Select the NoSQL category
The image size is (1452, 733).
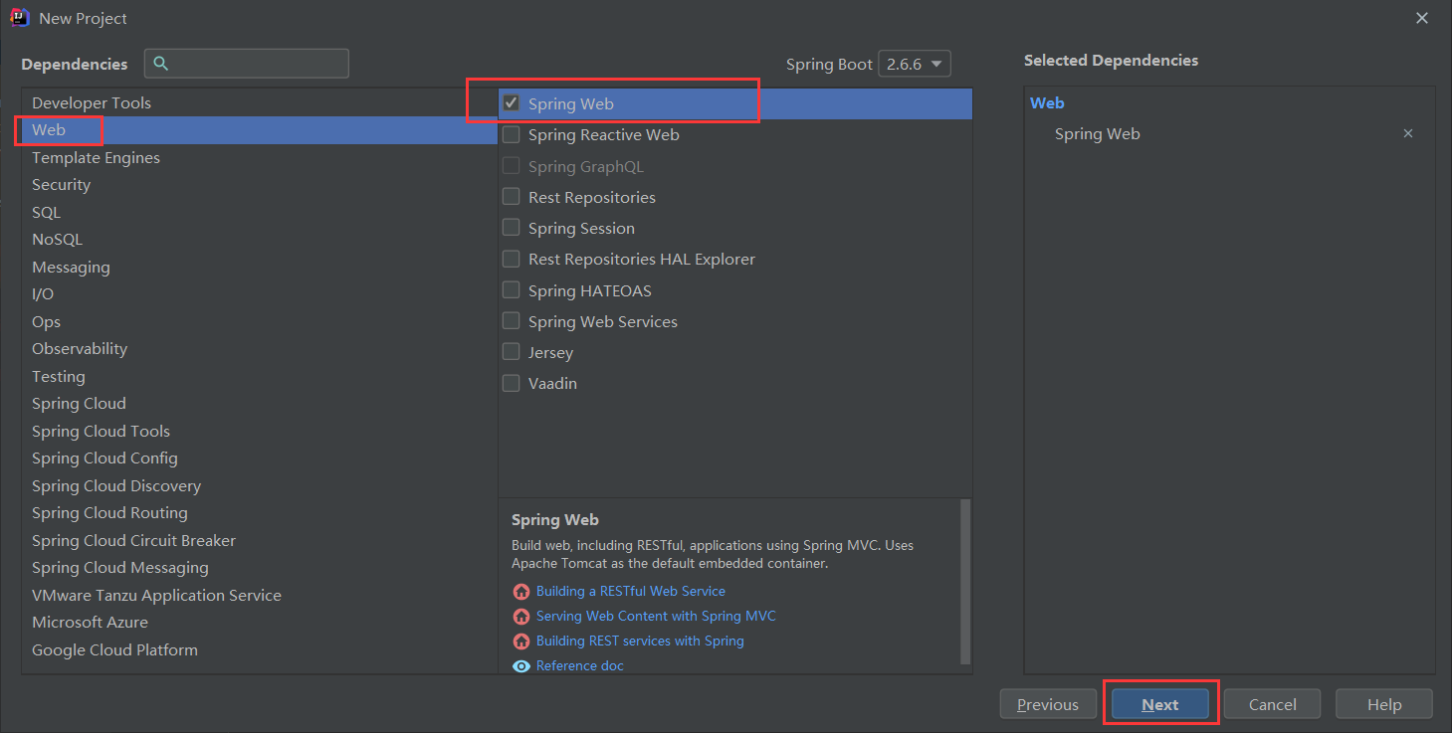click(x=259, y=240)
